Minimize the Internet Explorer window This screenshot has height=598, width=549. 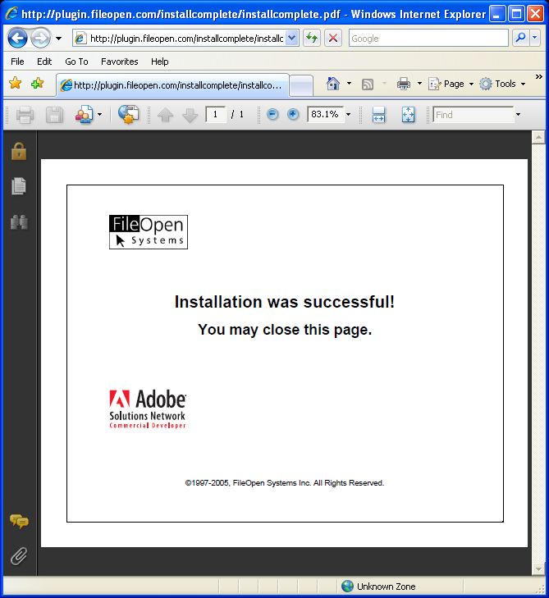tap(497, 14)
